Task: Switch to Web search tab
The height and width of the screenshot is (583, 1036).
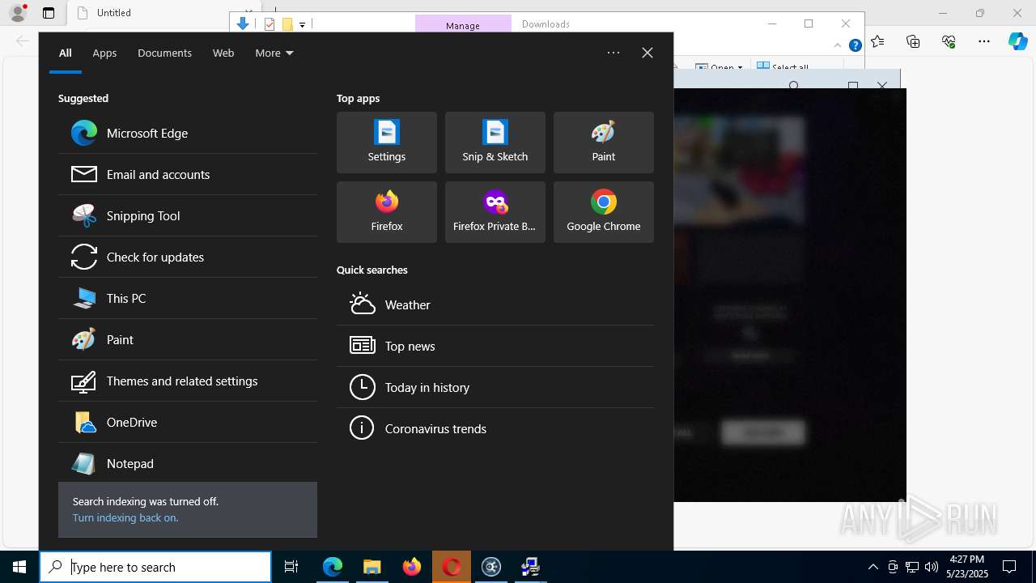Action: coord(223,53)
